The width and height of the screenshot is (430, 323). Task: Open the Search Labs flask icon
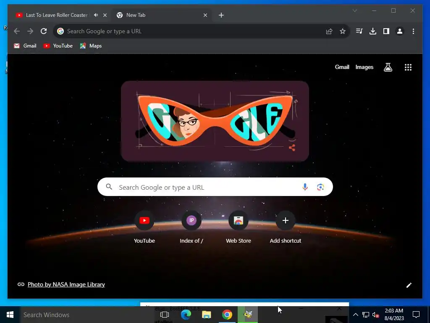[388, 67]
